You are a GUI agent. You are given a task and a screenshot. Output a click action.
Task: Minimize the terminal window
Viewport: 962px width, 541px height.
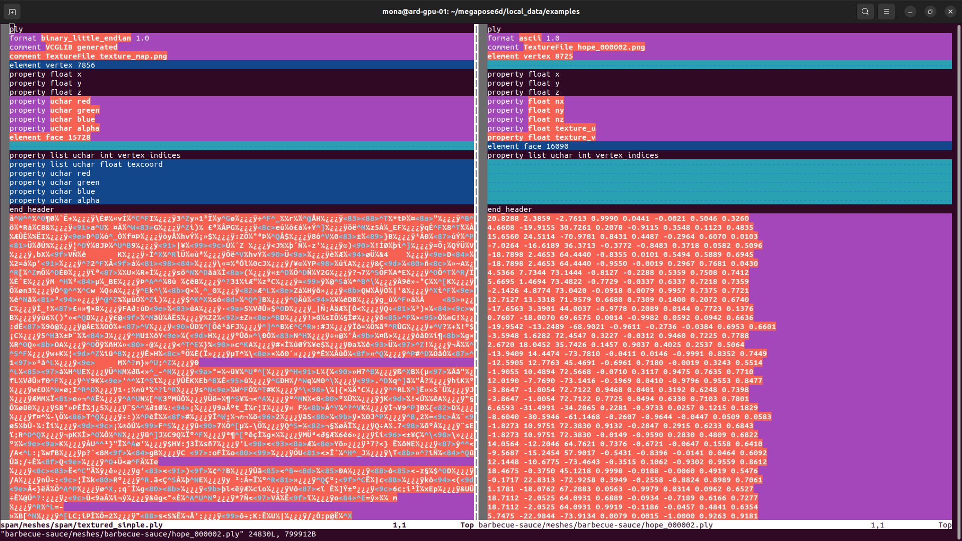[910, 11]
